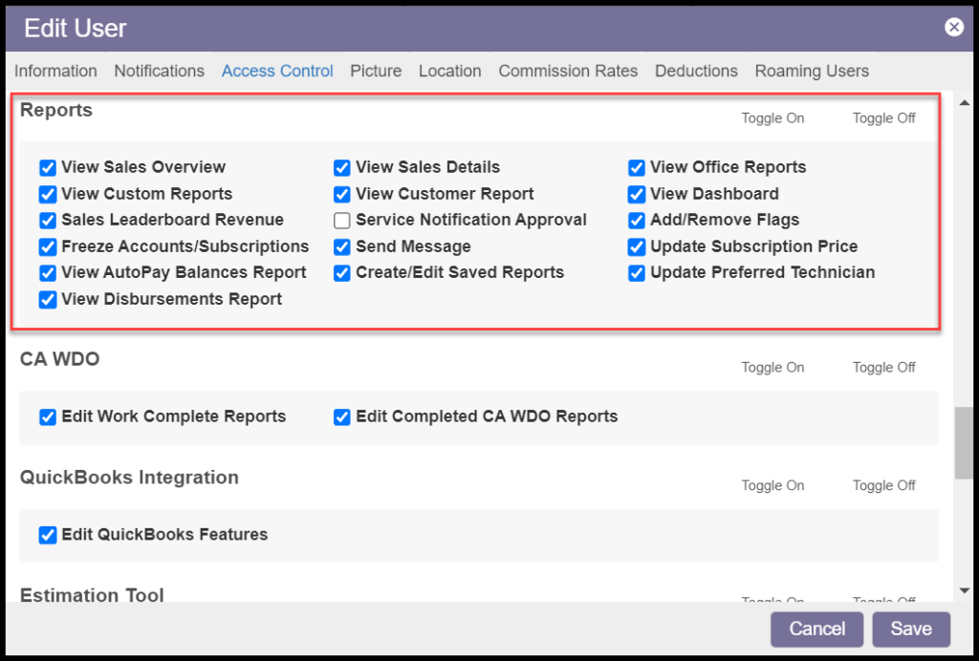Image resolution: width=979 pixels, height=661 pixels.
Task: Switch to the Notifications tab
Action: pyautogui.click(x=159, y=71)
